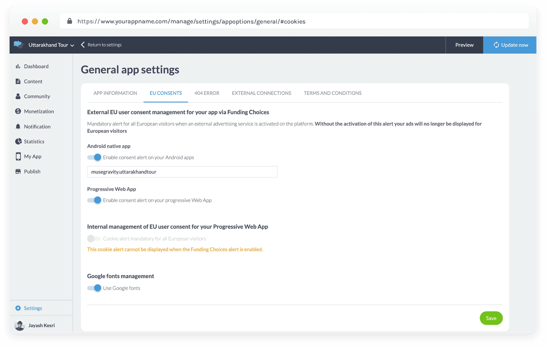Switch to the App Information tab
546x346 pixels.
point(115,93)
